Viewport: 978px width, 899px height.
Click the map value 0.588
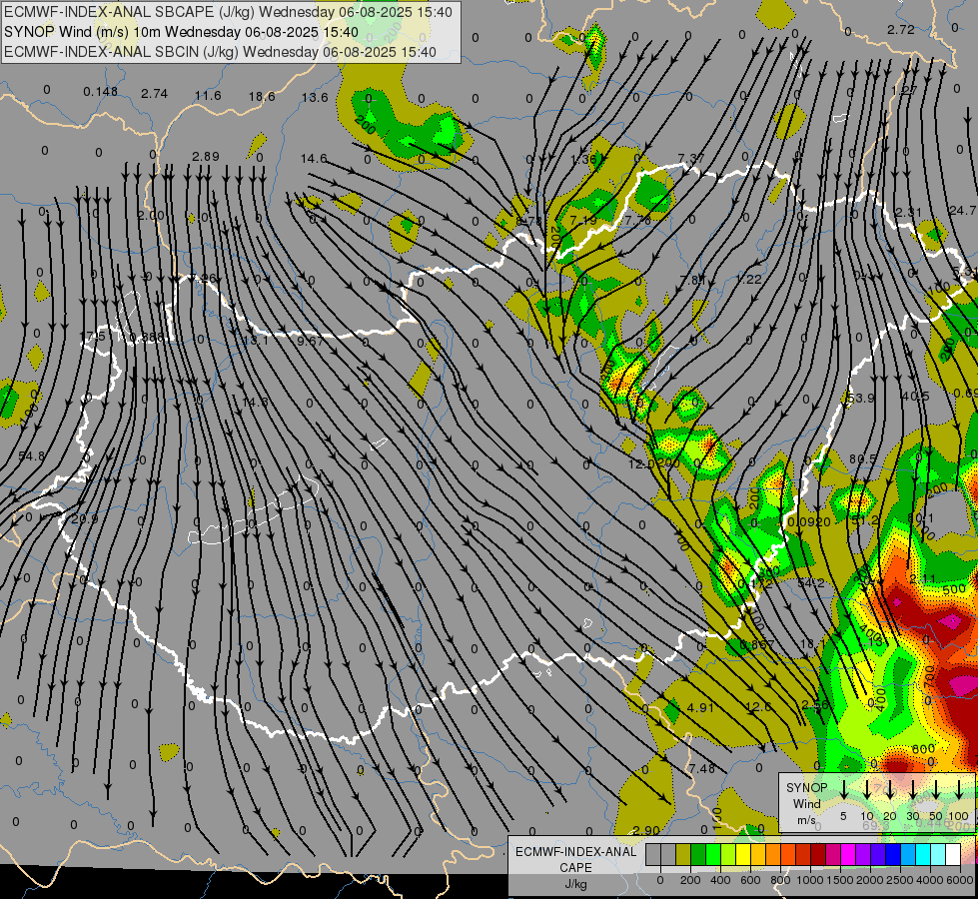click(147, 338)
